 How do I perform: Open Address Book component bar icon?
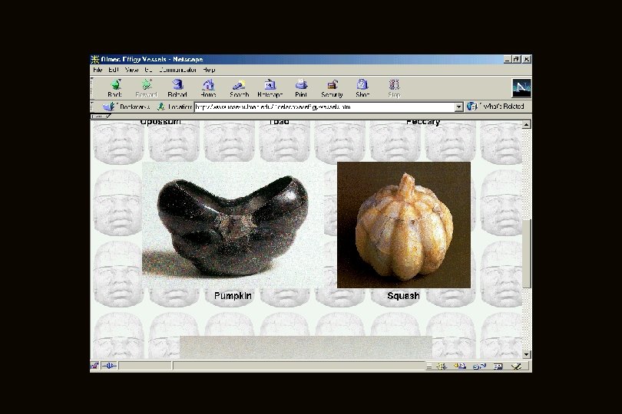498,366
